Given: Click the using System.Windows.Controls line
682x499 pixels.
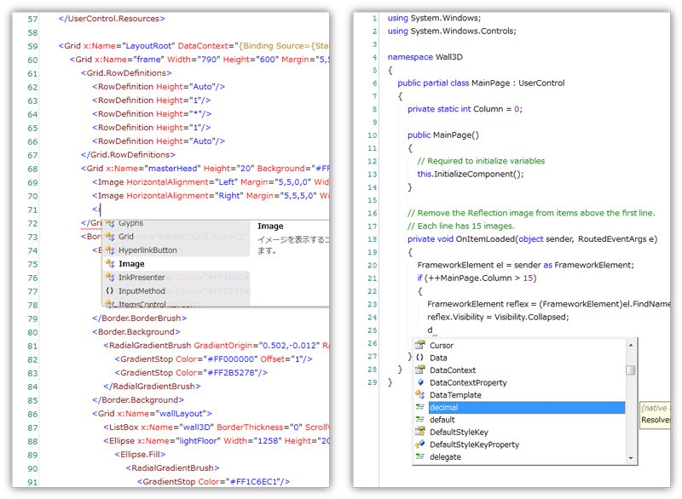Looking at the screenshot, I should click(x=452, y=32).
